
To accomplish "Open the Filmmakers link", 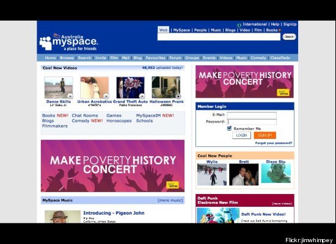I will click(x=54, y=126).
